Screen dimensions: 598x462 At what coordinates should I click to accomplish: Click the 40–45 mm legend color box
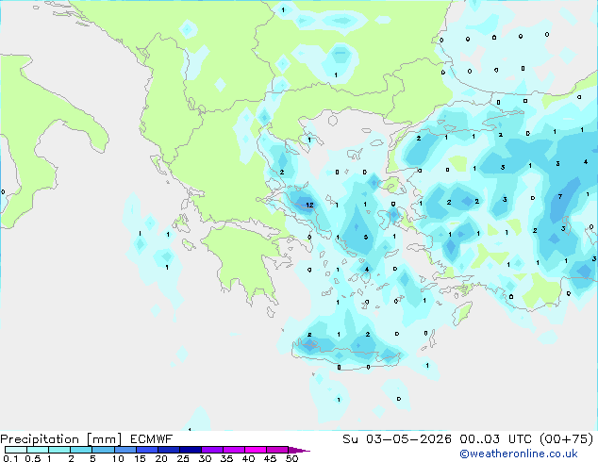(x=256, y=450)
